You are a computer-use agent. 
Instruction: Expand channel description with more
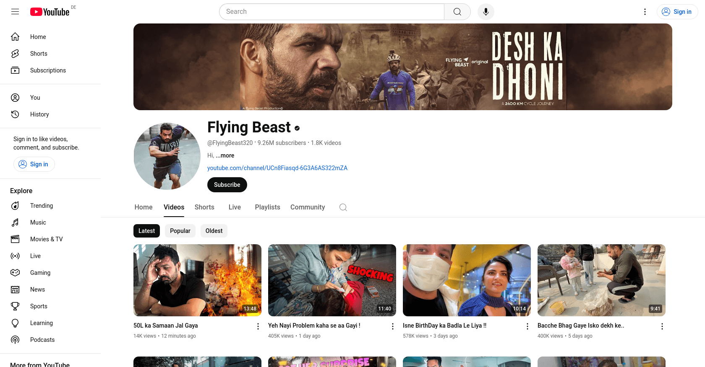[x=225, y=155]
